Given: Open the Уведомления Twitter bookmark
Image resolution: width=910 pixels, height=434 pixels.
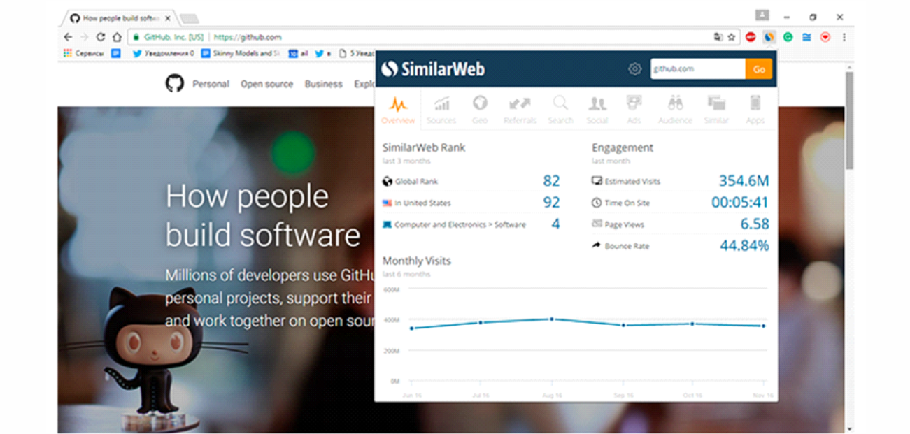Looking at the screenshot, I should coord(163,53).
